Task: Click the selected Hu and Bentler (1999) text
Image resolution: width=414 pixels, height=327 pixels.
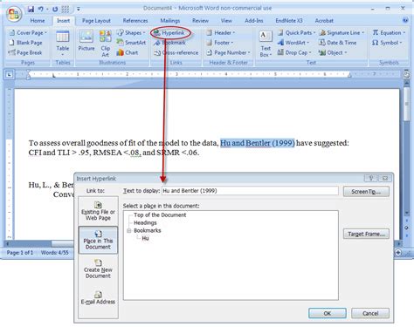Action: 258,143
